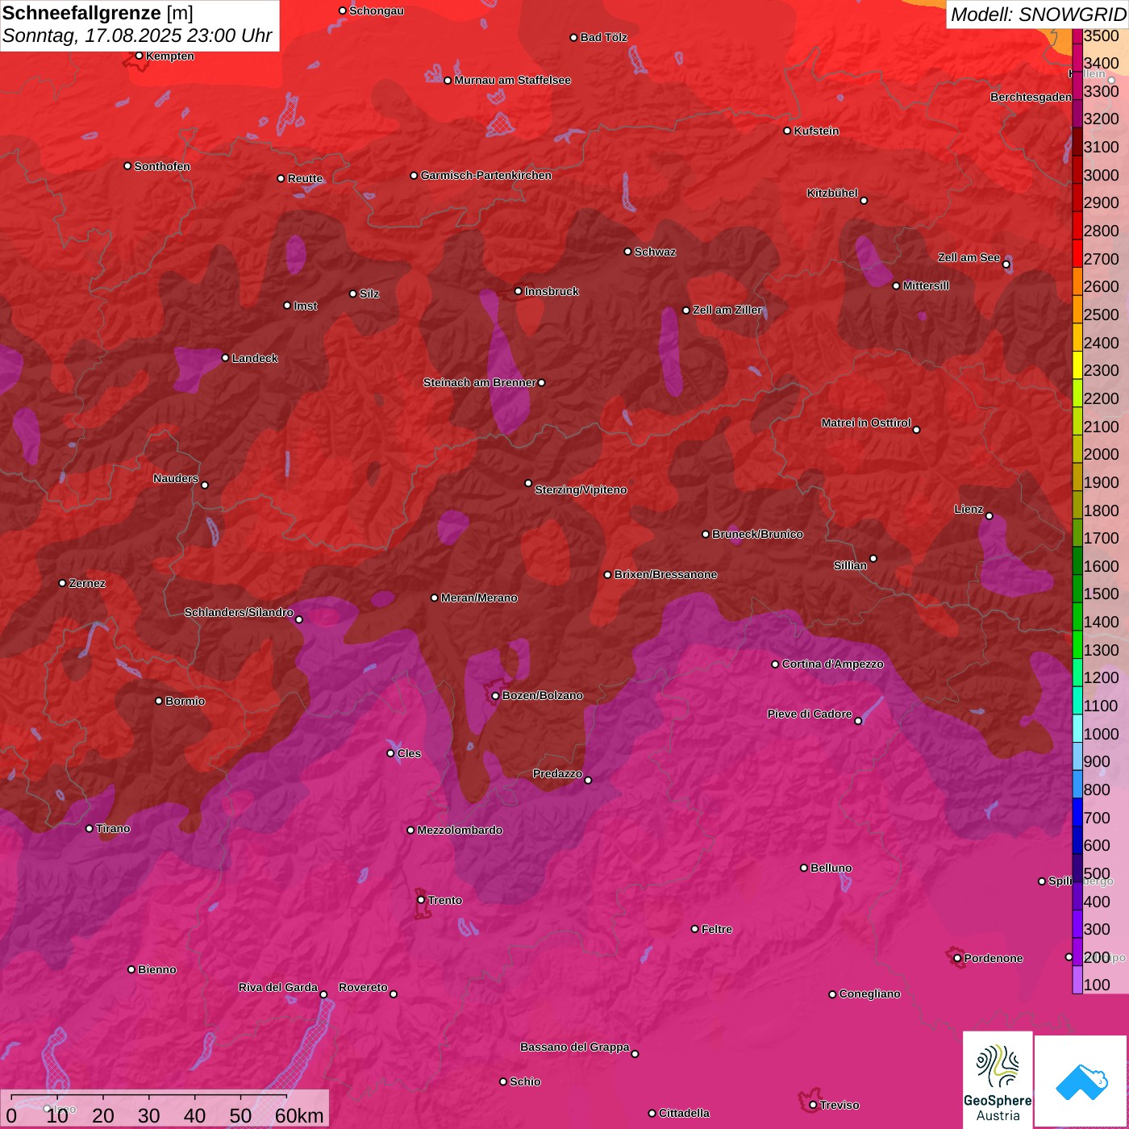Screen dimensions: 1129x1129
Task: Click the '60km' scale bar label
Action: [x=299, y=1116]
